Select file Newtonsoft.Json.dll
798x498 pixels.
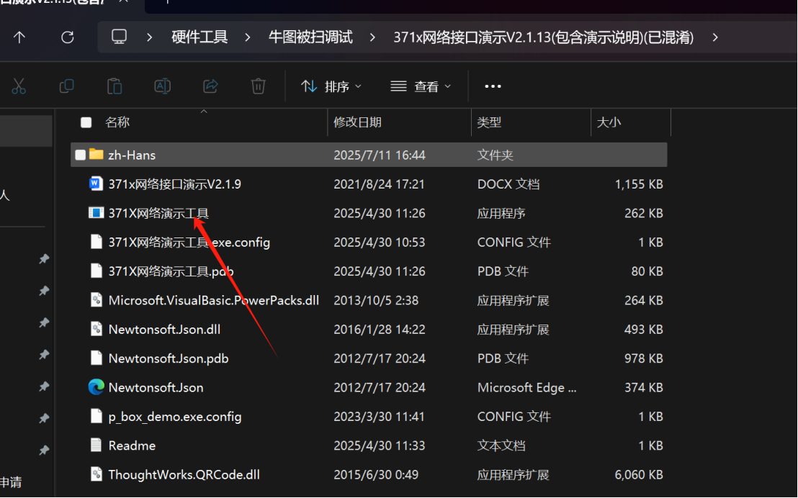[164, 329]
